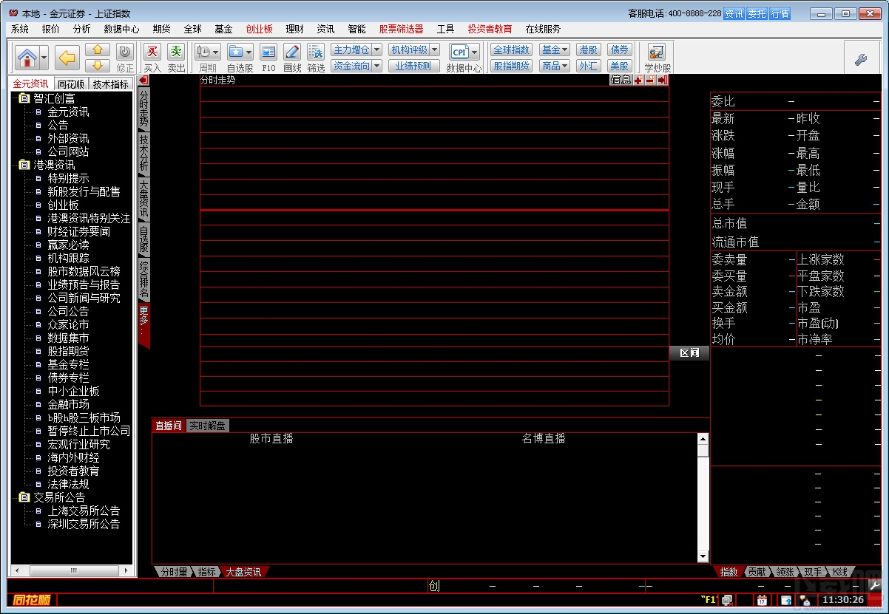
Task: Click the 区间 button beside chart
Action: click(689, 353)
